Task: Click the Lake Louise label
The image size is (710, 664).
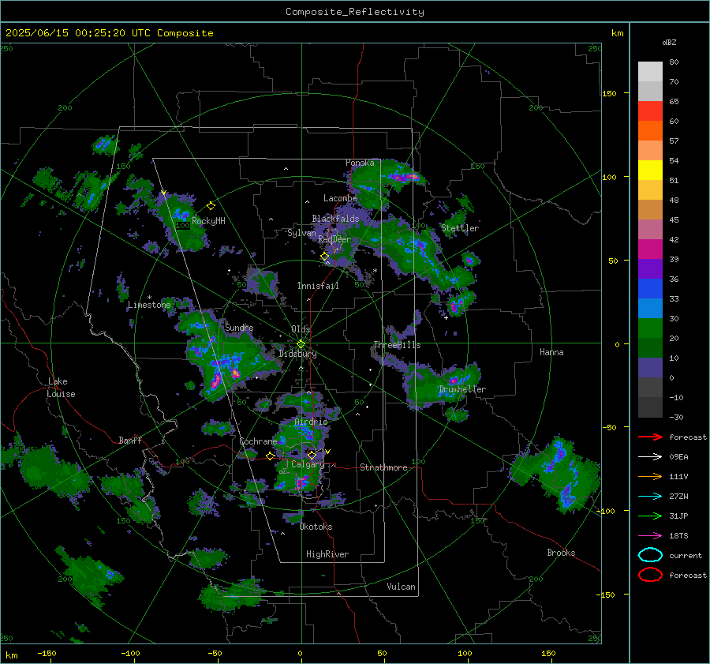Action: [61, 388]
